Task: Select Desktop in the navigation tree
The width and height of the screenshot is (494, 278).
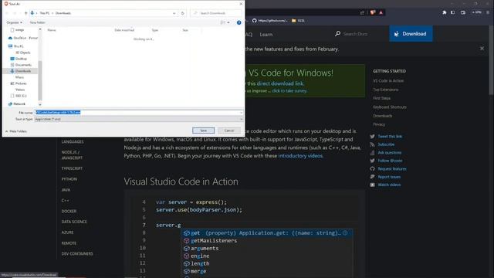Action: (19, 59)
